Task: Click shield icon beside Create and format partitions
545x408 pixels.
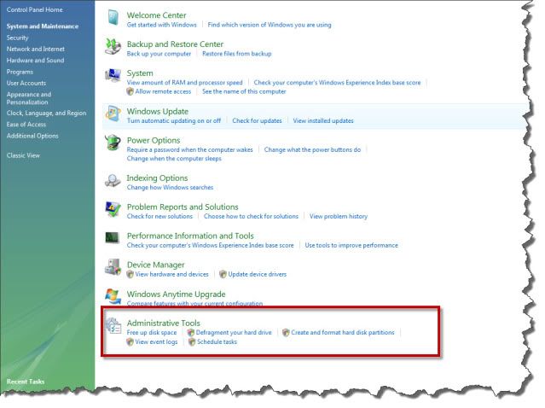Action: pyautogui.click(x=286, y=333)
